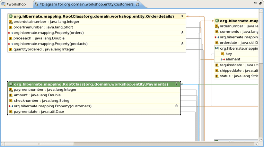The image size is (264, 147).
Task: Close the Customers diagram tab
Action: tap(137, 4)
